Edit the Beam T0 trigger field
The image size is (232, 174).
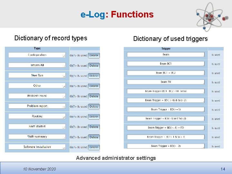[x=166, y=82]
